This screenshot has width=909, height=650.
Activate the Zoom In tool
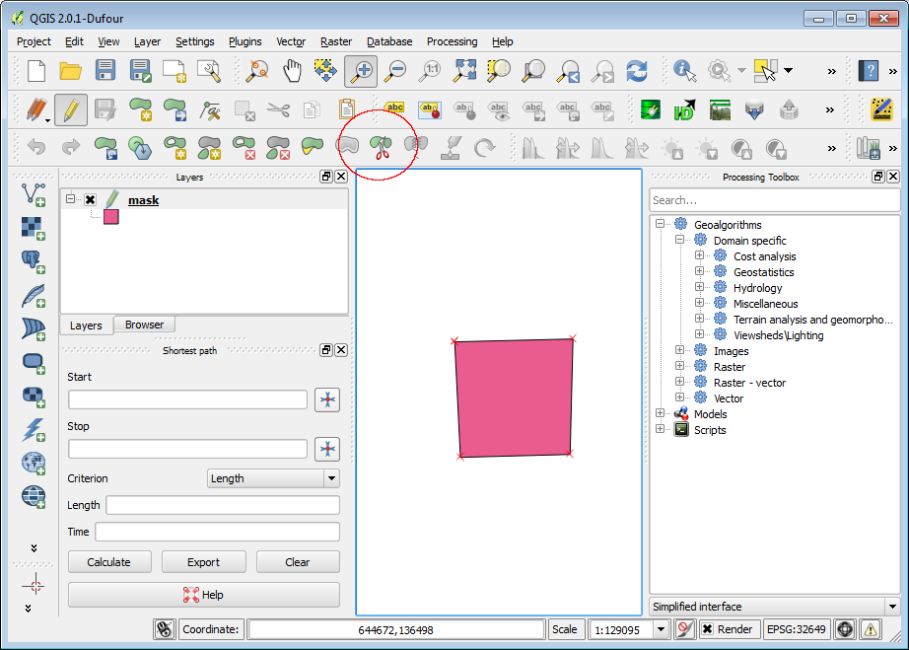pos(361,71)
